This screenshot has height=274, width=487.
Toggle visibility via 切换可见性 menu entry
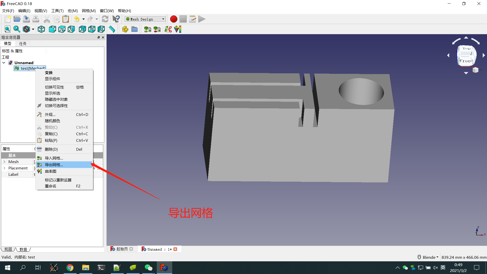[x=54, y=87]
